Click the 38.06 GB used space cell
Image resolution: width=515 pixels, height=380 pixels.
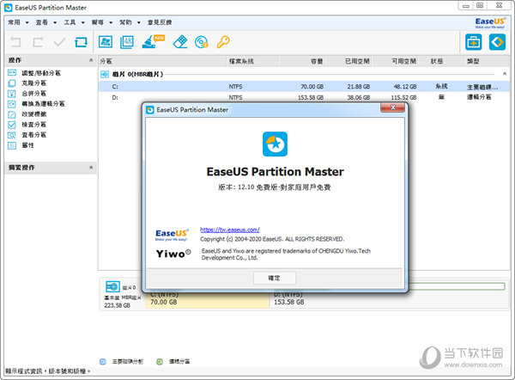358,97
